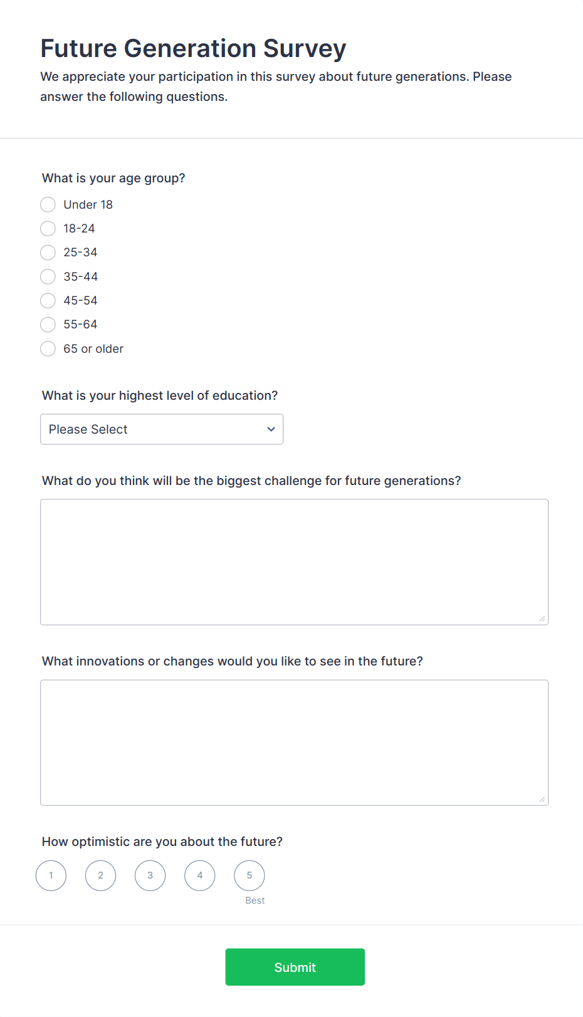
Task: Click the dropdown chevron arrow
Action: point(271,429)
